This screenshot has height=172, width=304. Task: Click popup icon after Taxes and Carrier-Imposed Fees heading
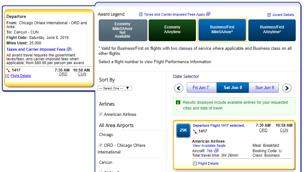point(68,49)
